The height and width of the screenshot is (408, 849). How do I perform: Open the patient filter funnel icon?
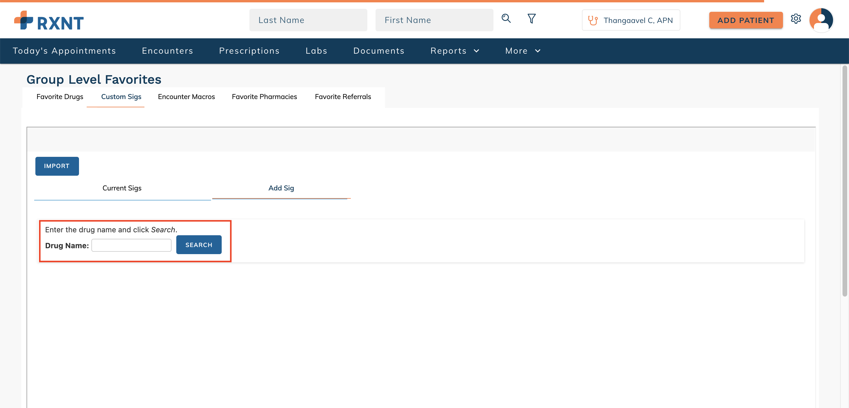pos(531,19)
